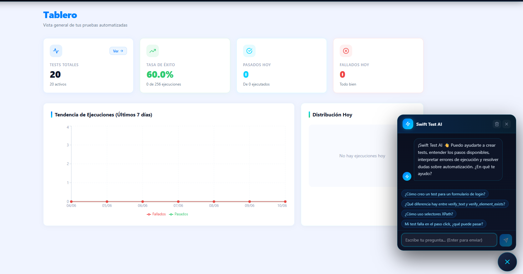This screenshot has width=523, height=274.
Task: Click the red X-circle icon in Fallados Hoy card
Action: 346,51
